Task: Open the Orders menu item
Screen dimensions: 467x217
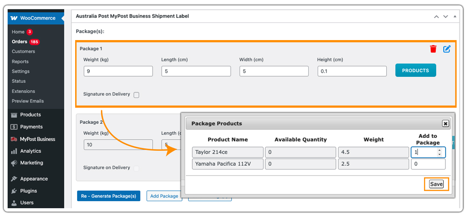Action: pos(20,41)
